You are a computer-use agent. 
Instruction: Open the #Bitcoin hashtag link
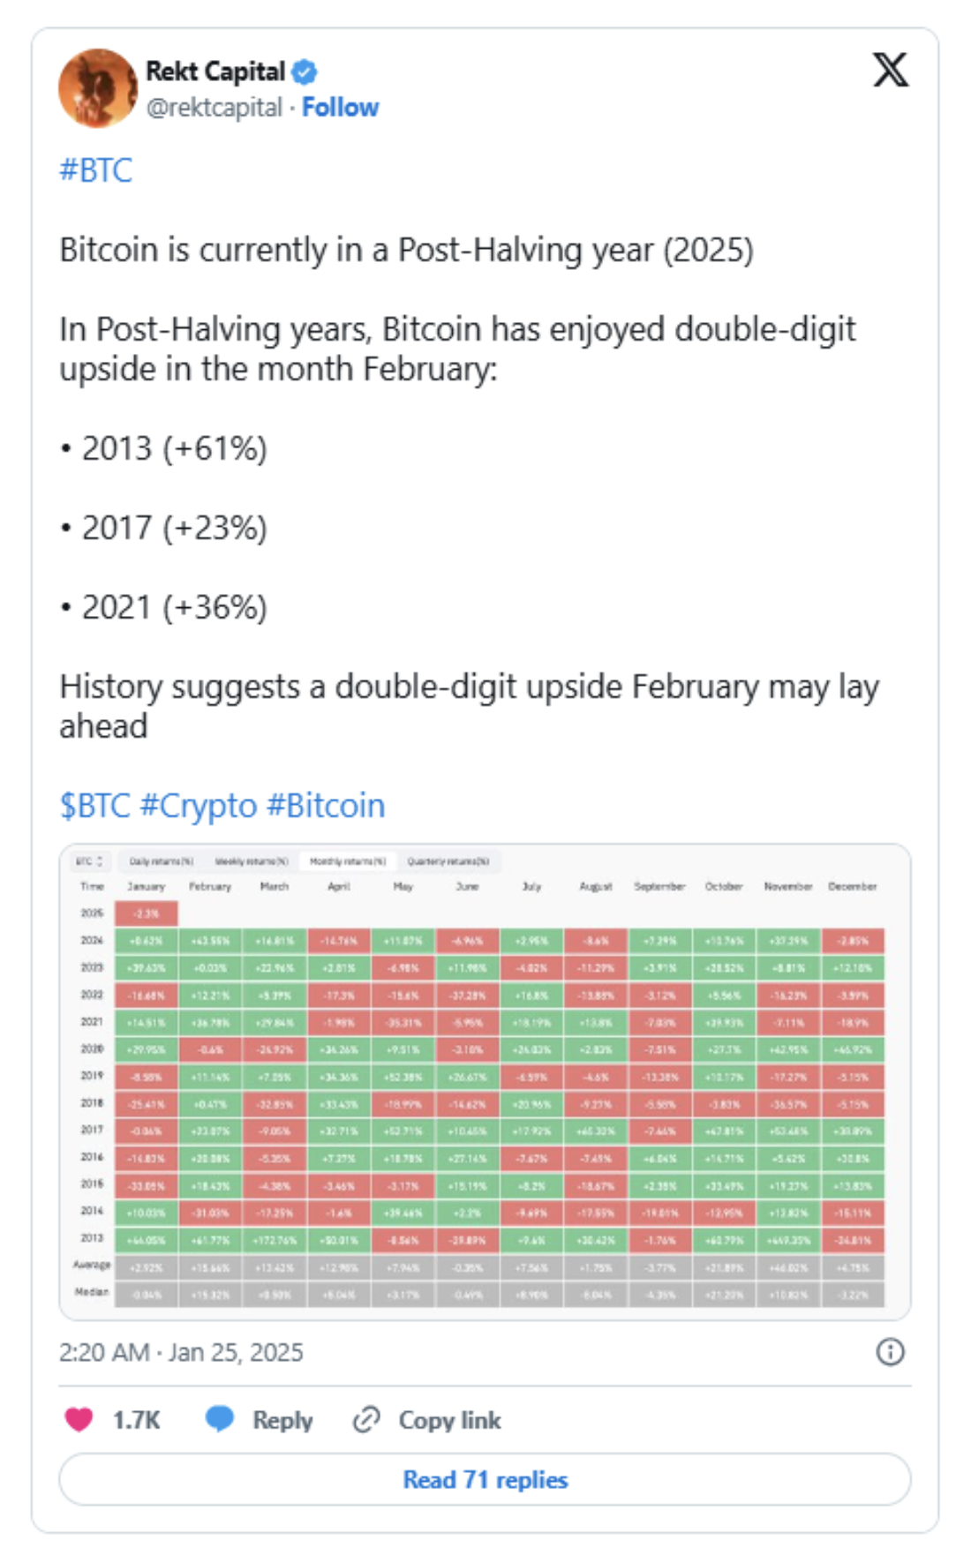click(x=326, y=805)
